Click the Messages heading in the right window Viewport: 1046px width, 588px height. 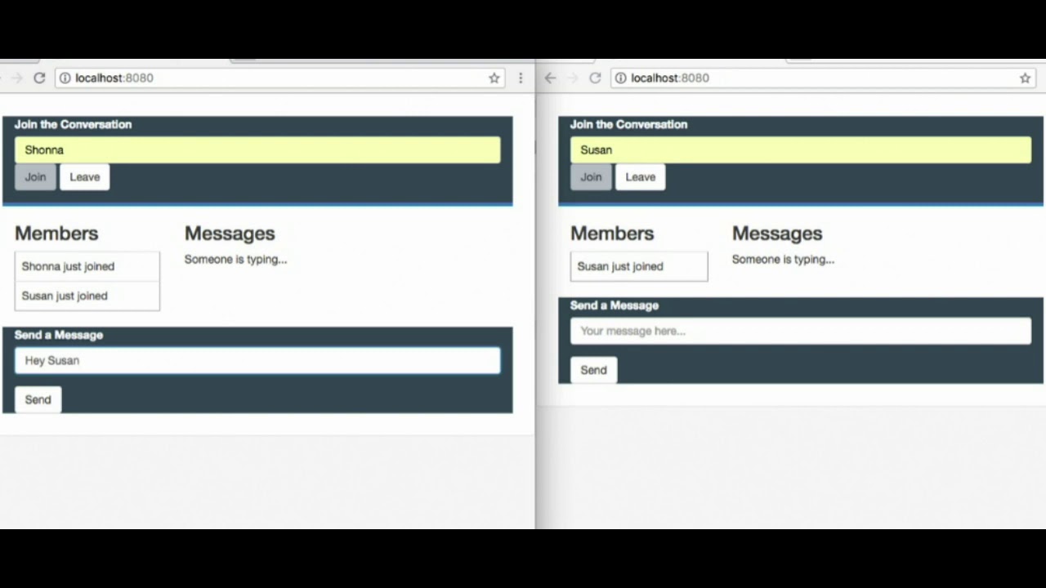pyautogui.click(x=777, y=234)
